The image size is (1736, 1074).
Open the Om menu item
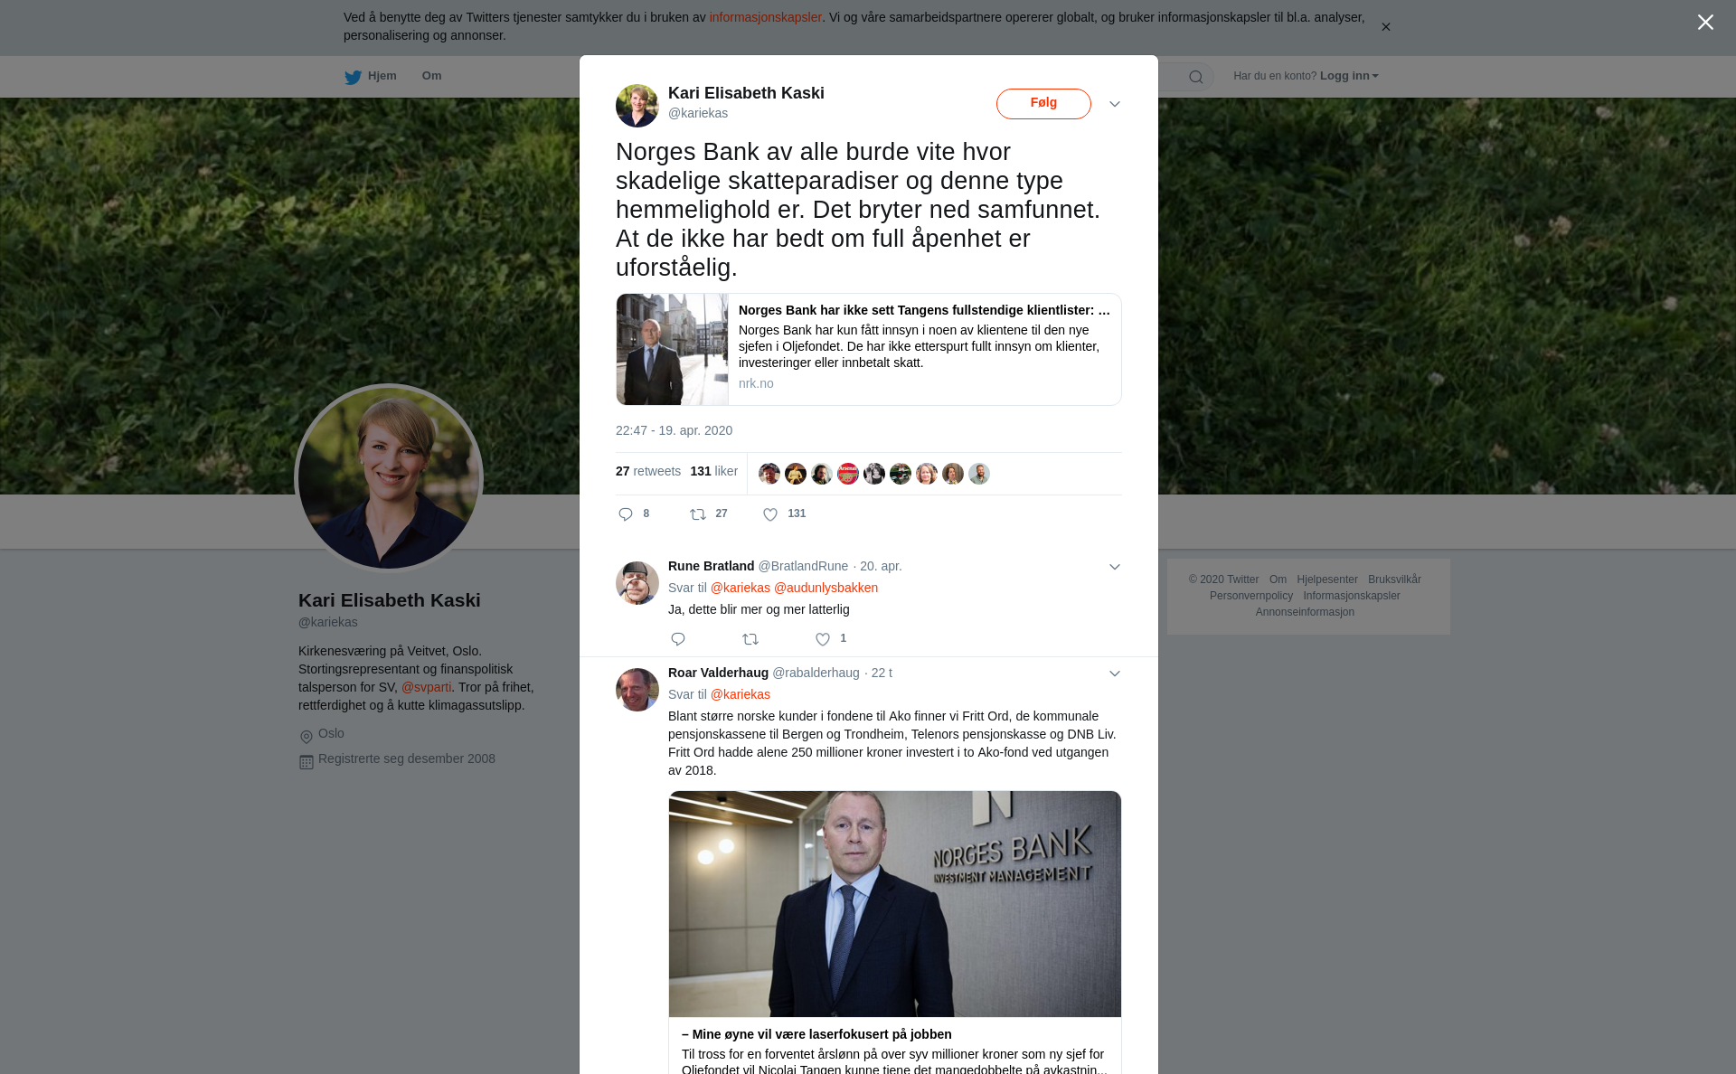tap(431, 76)
